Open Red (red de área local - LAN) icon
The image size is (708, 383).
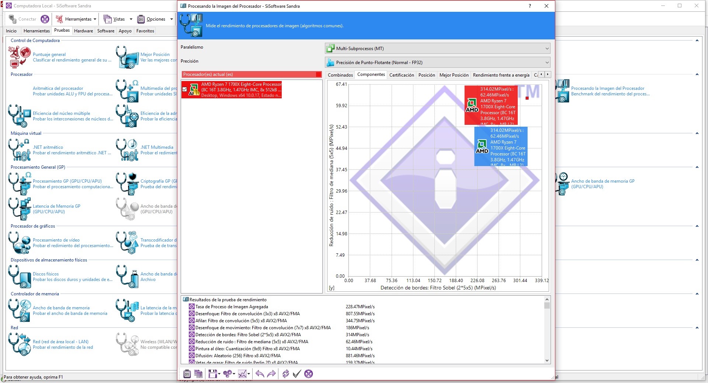[x=20, y=344]
